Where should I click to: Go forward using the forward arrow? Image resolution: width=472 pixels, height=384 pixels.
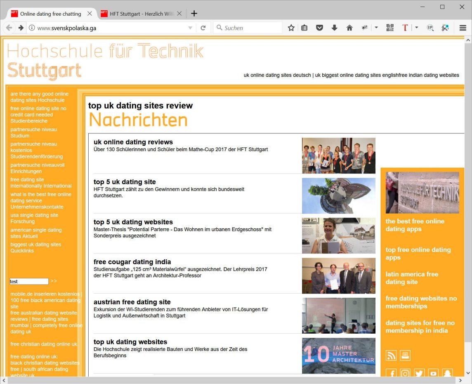21,28
